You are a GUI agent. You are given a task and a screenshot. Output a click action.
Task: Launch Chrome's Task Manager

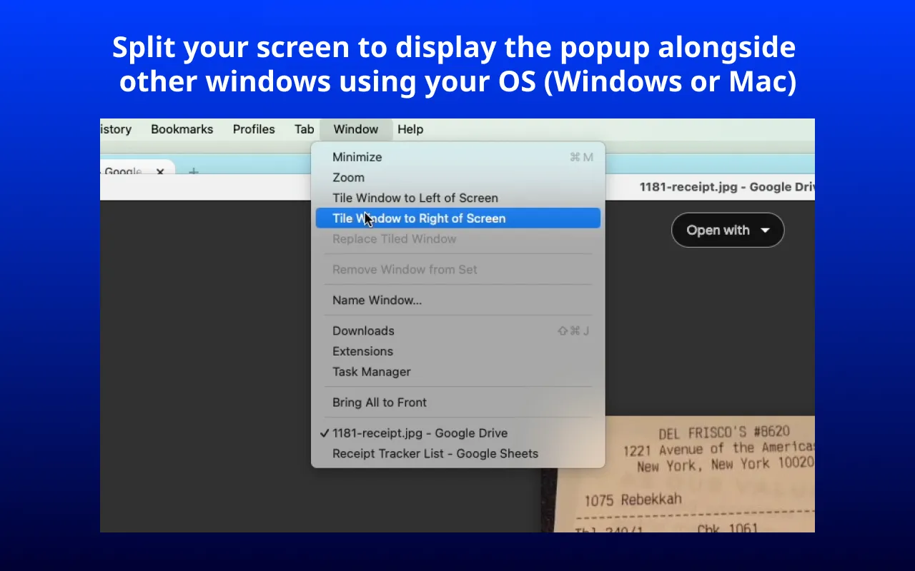[x=371, y=371]
